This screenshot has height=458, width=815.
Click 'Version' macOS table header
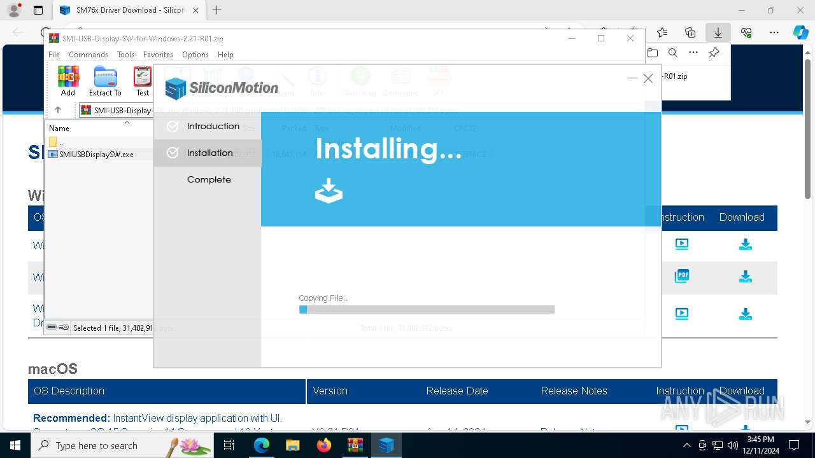330,391
